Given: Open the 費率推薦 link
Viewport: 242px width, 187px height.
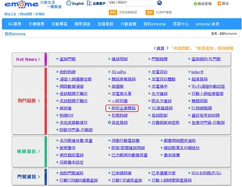Looking at the screenshot, I should tap(171, 155).
